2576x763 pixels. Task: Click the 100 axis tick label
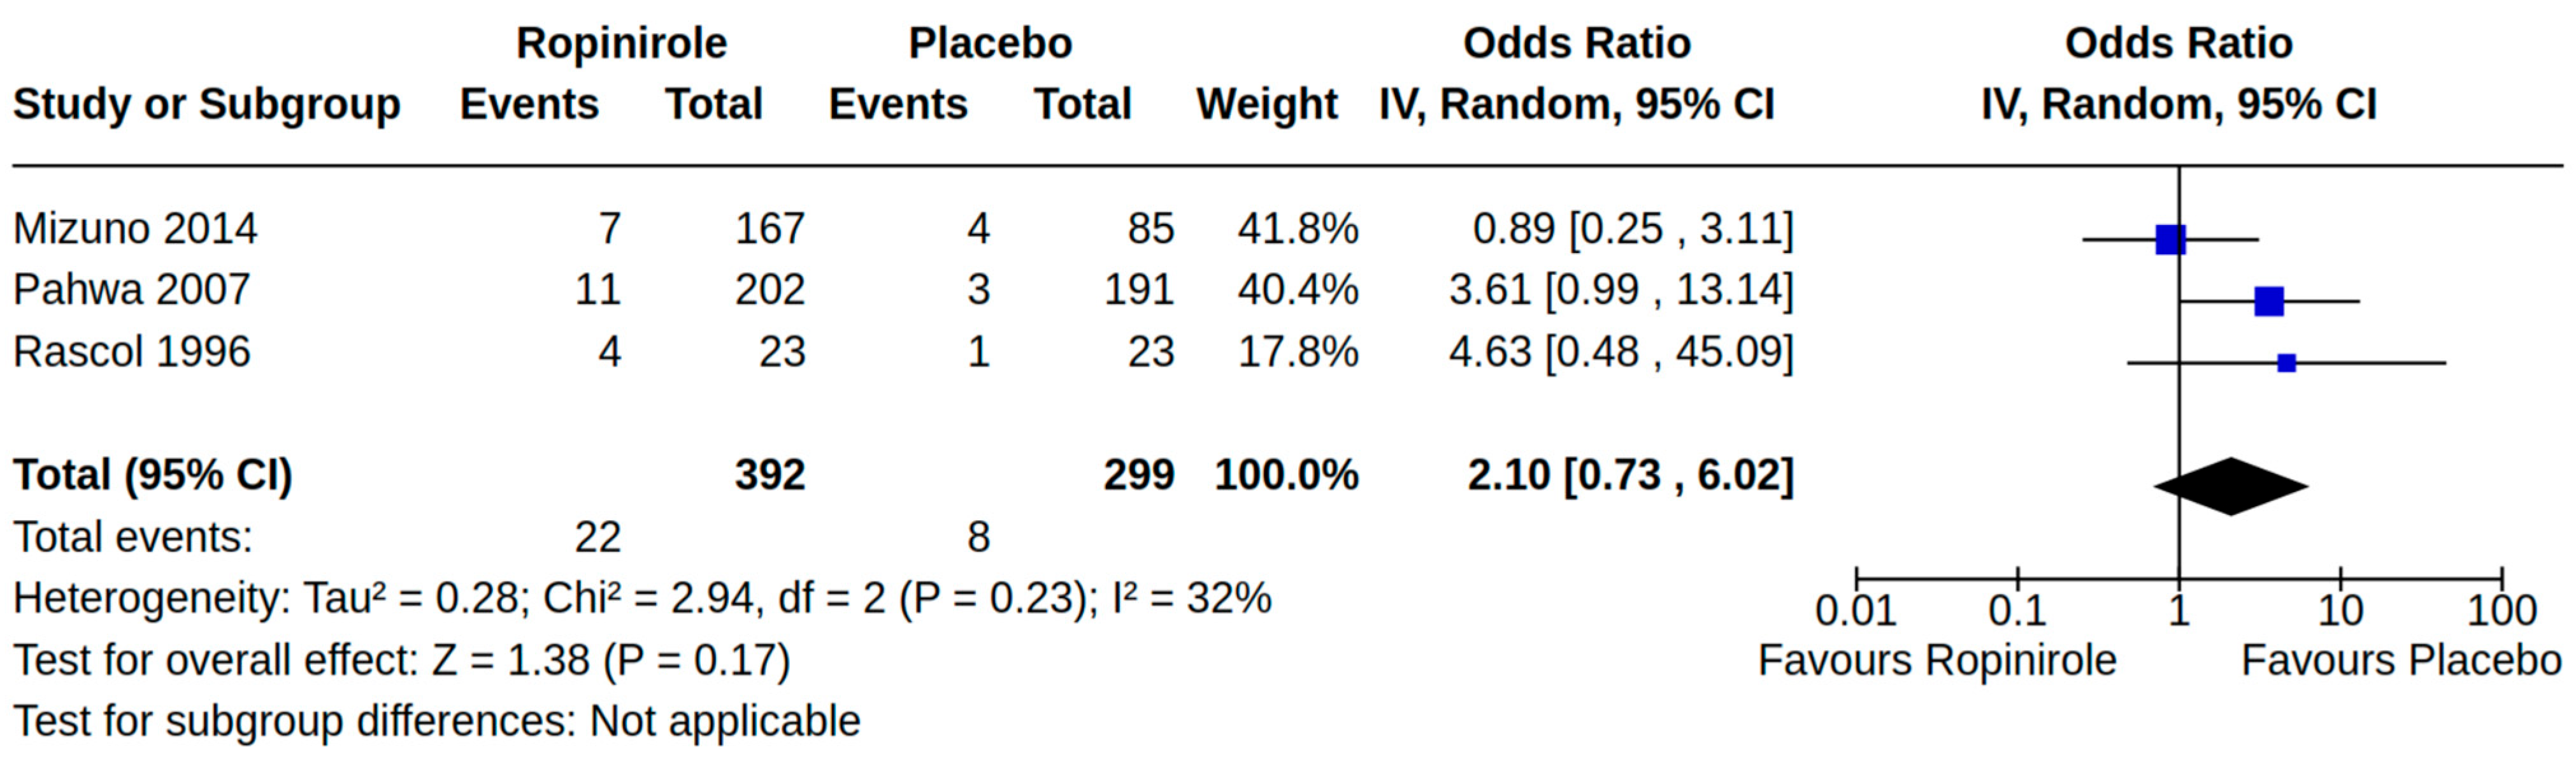(2501, 611)
